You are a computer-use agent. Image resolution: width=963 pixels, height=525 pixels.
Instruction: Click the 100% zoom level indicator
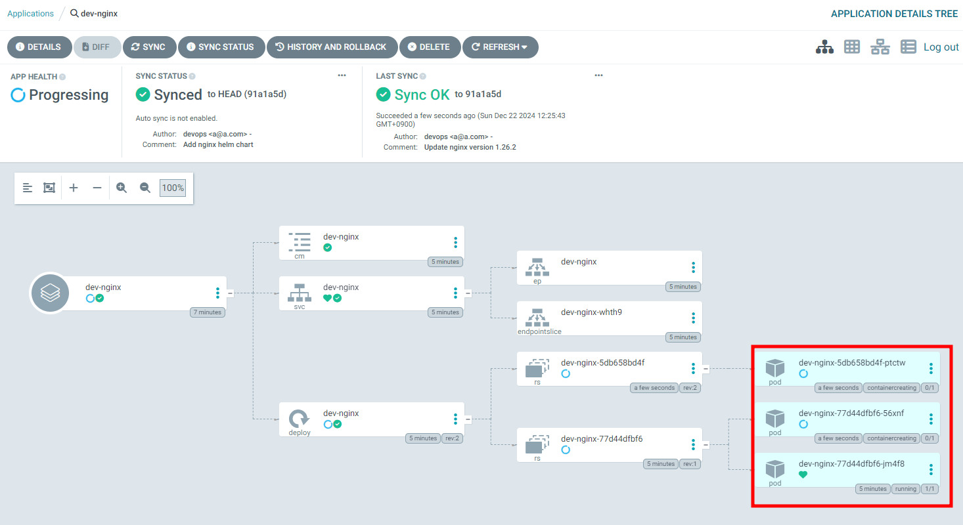tap(173, 188)
